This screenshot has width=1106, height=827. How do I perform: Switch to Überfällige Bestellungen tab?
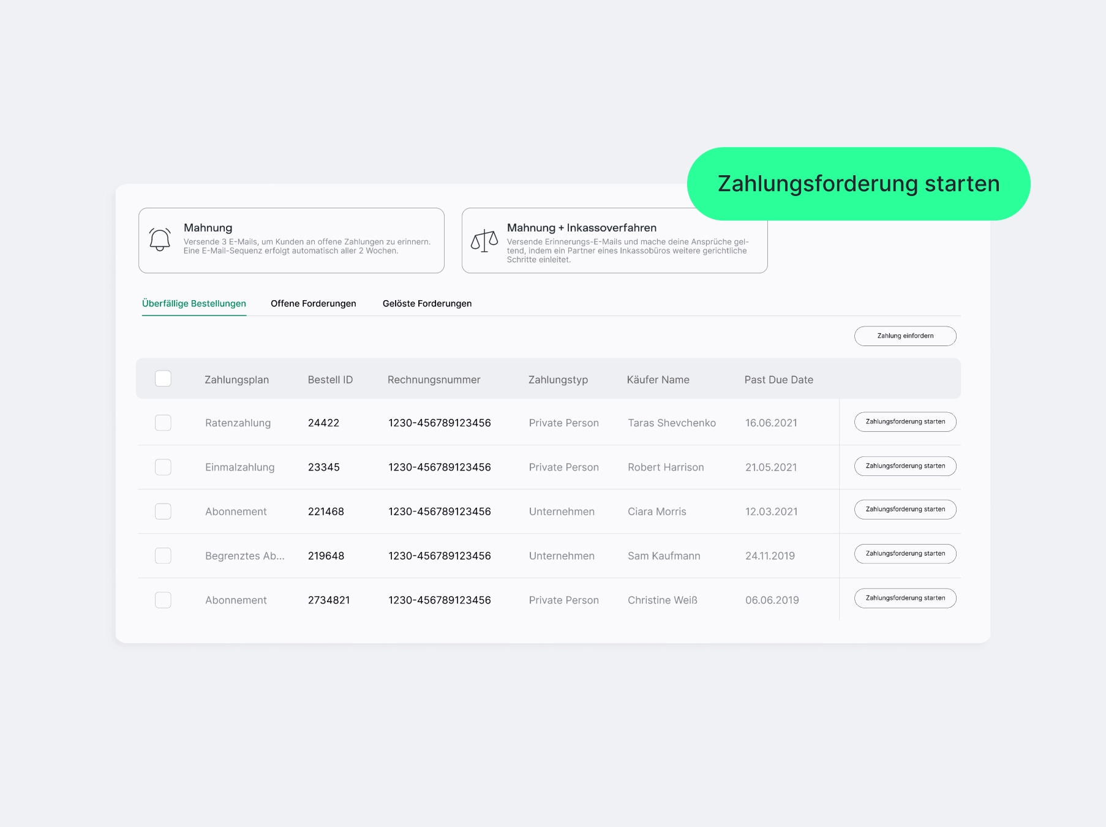tap(194, 303)
